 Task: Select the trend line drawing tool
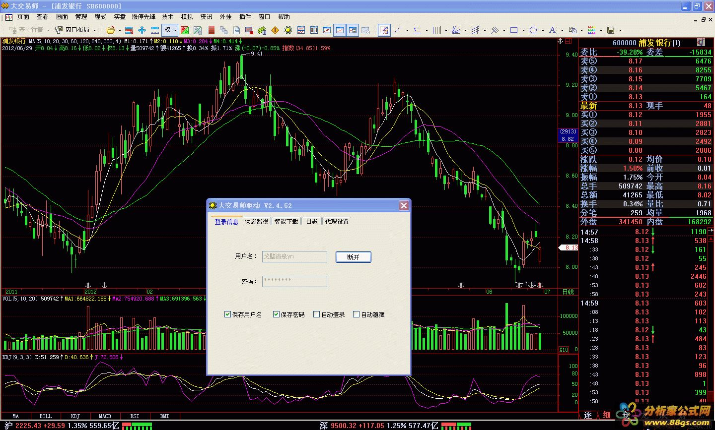click(x=398, y=30)
